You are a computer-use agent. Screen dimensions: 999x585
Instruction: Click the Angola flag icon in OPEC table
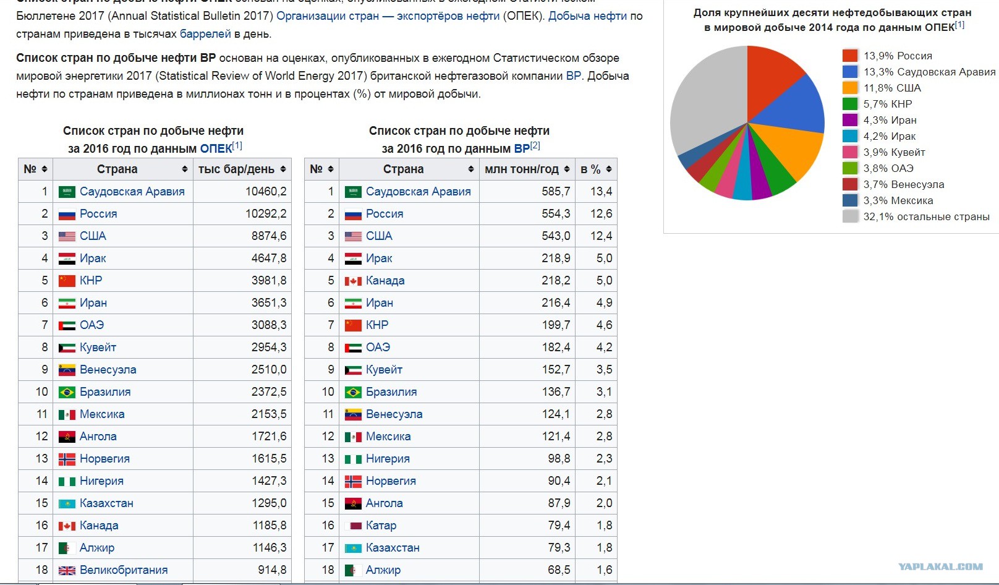[67, 437]
